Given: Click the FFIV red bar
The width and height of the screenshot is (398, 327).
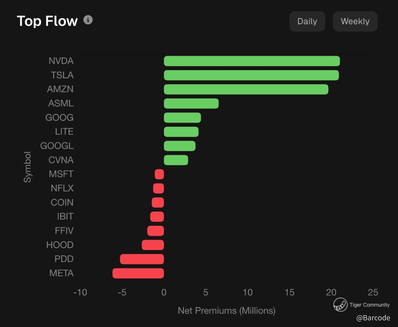Looking at the screenshot, I should point(155,231).
